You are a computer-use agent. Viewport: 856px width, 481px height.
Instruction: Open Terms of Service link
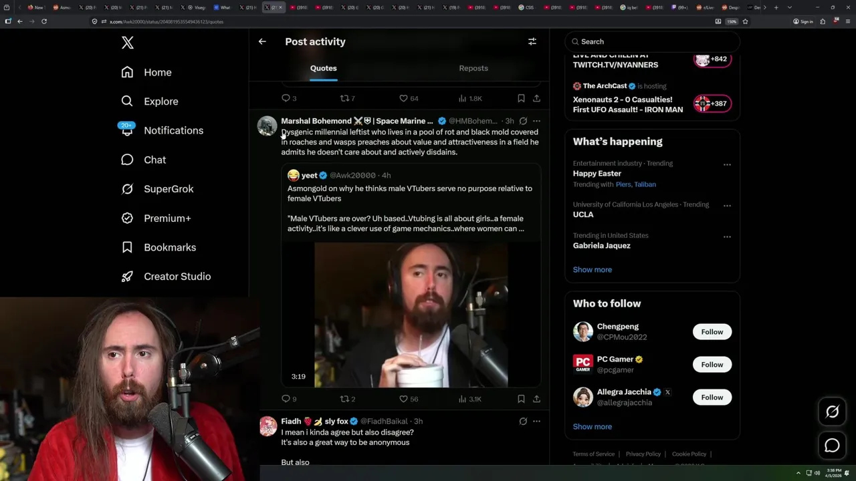[x=593, y=454]
